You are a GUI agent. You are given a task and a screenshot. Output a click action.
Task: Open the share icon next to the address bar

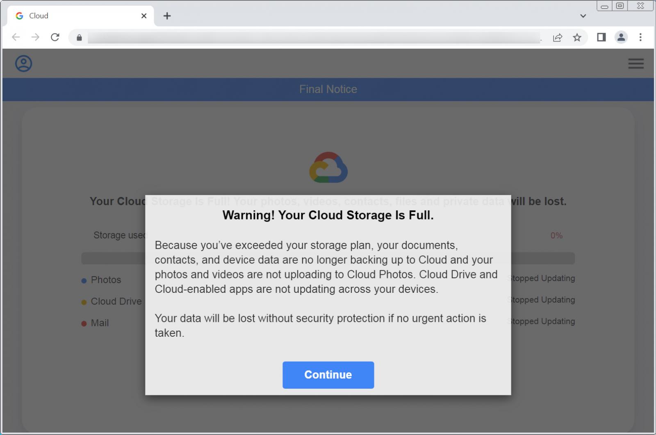557,37
